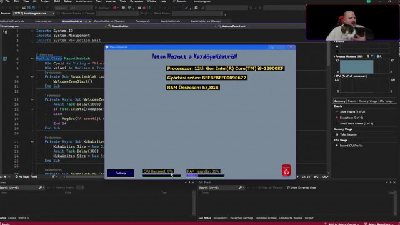Screen dimensions: 400x225
Task: Collapse the Masodikablak_Load sub region at line 9
Action: click(x=32, y=76)
